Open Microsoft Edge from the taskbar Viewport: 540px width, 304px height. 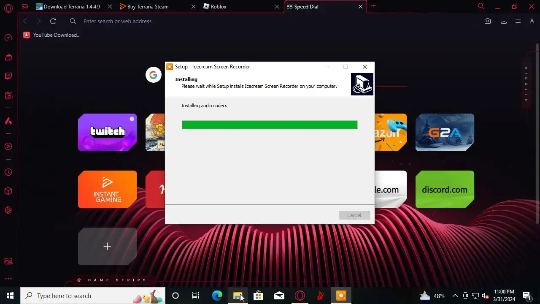click(217, 296)
